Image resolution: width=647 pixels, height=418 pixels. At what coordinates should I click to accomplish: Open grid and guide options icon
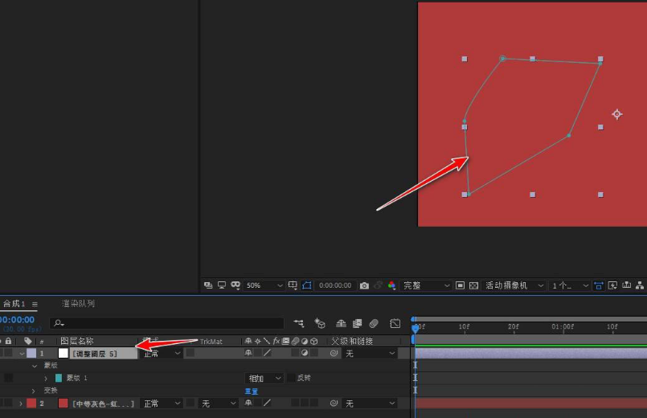click(x=293, y=285)
